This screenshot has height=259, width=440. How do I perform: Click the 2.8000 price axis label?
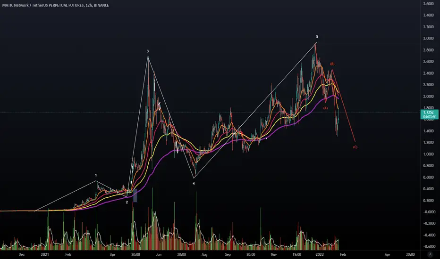428,50
